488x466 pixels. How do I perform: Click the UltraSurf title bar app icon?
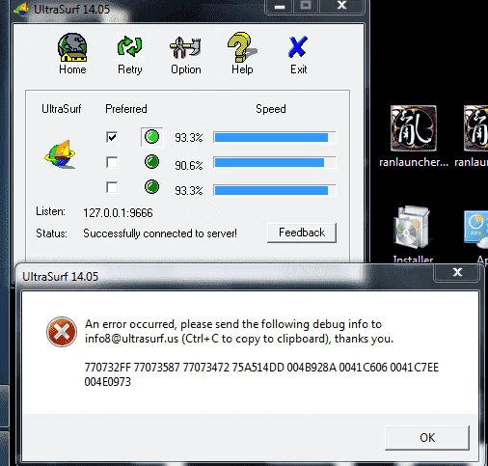click(x=21, y=9)
